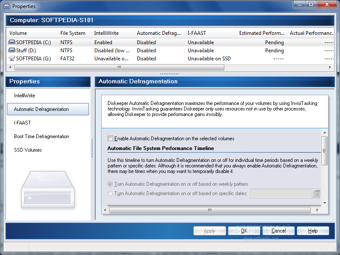This screenshot has width=340, height=255.
Task: Click volume list scroll left arrow
Action: tap(10, 67)
